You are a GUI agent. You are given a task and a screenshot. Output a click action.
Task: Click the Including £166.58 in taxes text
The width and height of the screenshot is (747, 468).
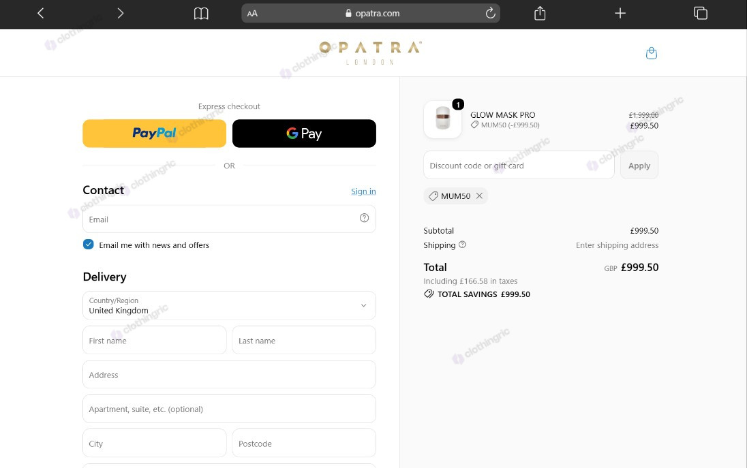point(470,281)
